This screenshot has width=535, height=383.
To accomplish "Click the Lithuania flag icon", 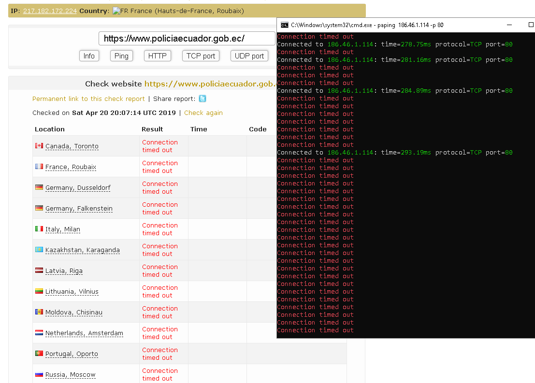I will [39, 291].
